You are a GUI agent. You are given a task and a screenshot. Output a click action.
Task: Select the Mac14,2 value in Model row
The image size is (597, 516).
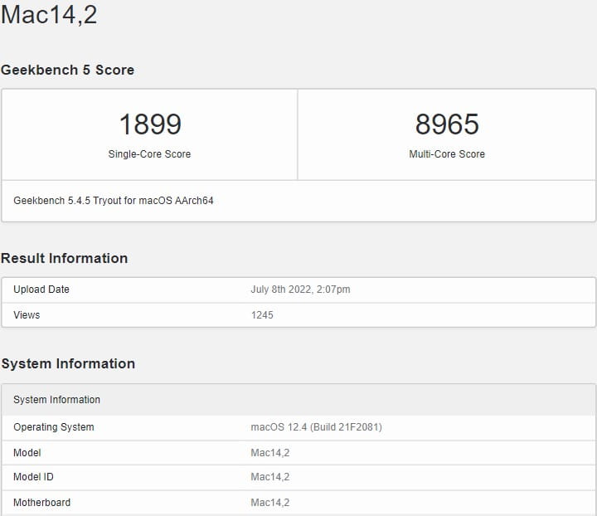click(x=270, y=453)
